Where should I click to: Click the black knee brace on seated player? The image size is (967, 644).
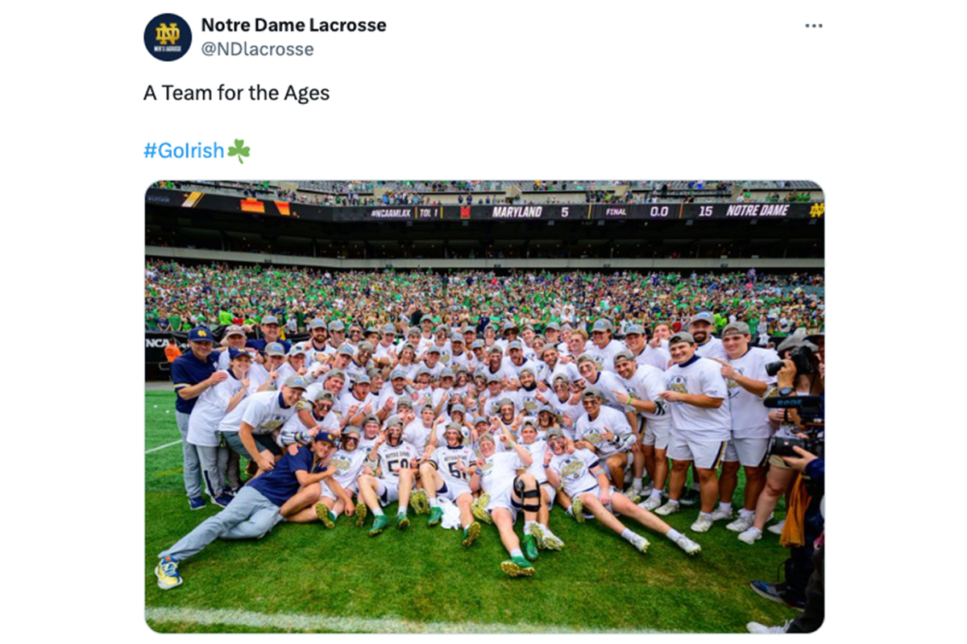525,493
